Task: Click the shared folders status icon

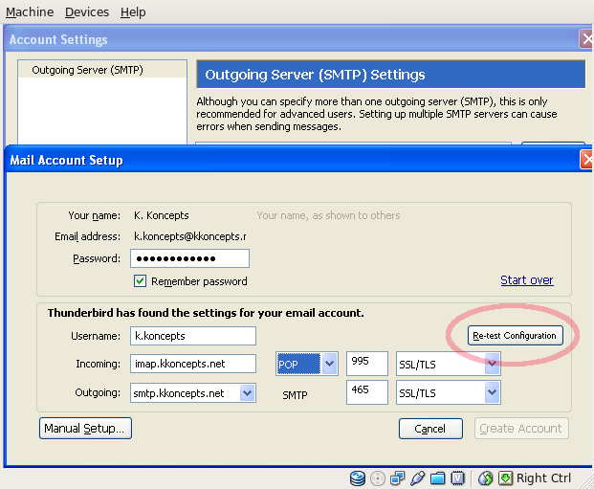Action: coord(438,478)
